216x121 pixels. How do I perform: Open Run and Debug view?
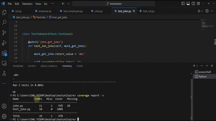[x=4, y=43]
